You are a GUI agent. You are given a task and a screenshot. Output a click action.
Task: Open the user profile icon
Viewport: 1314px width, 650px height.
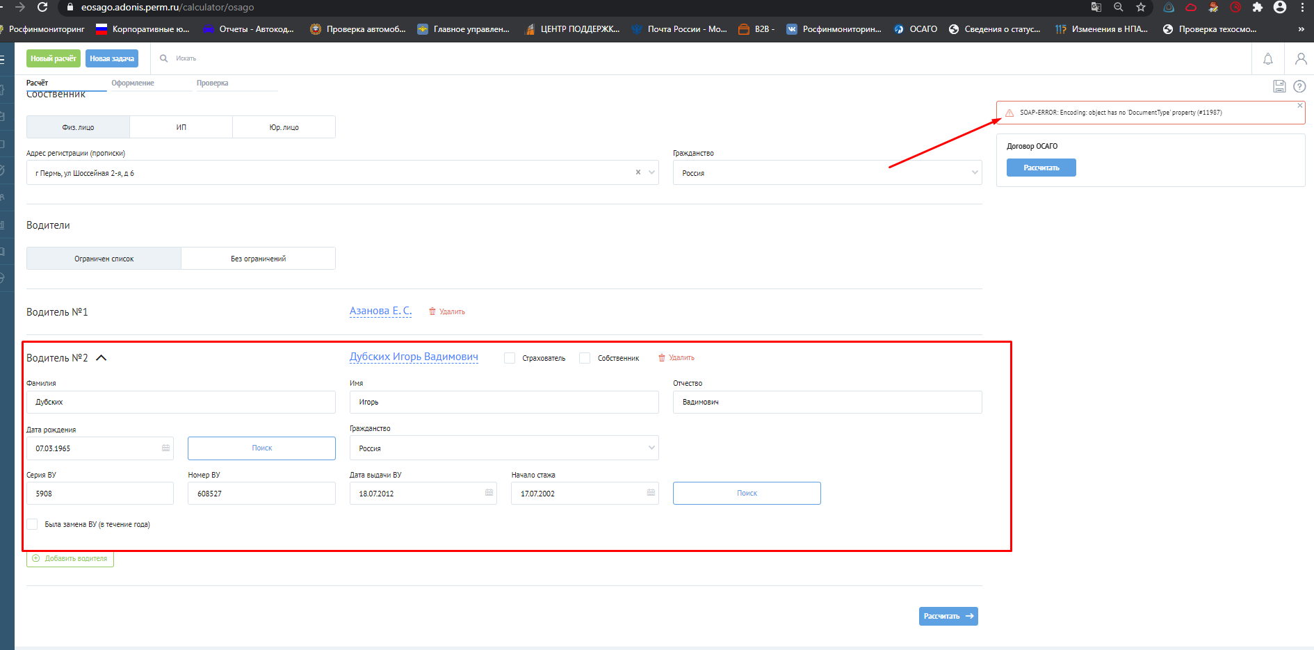click(x=1300, y=59)
